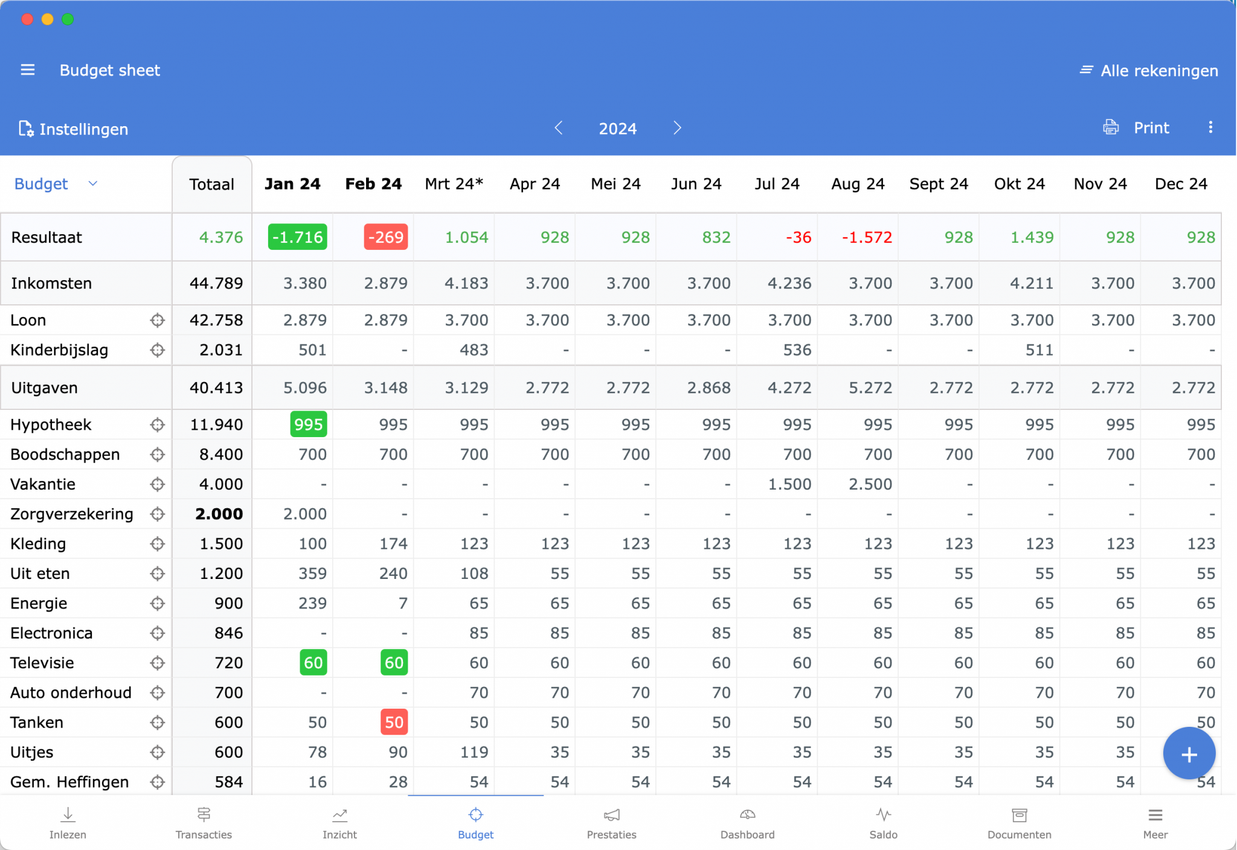Open the three-dot overflow menu
The height and width of the screenshot is (850, 1237).
1210,127
